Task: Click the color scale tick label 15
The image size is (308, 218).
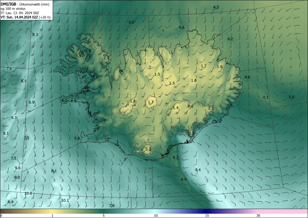Action: (x=207, y=216)
